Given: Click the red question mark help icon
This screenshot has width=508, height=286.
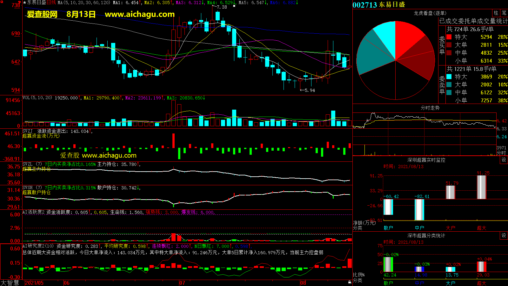Looking at the screenshot, I should point(19,2).
